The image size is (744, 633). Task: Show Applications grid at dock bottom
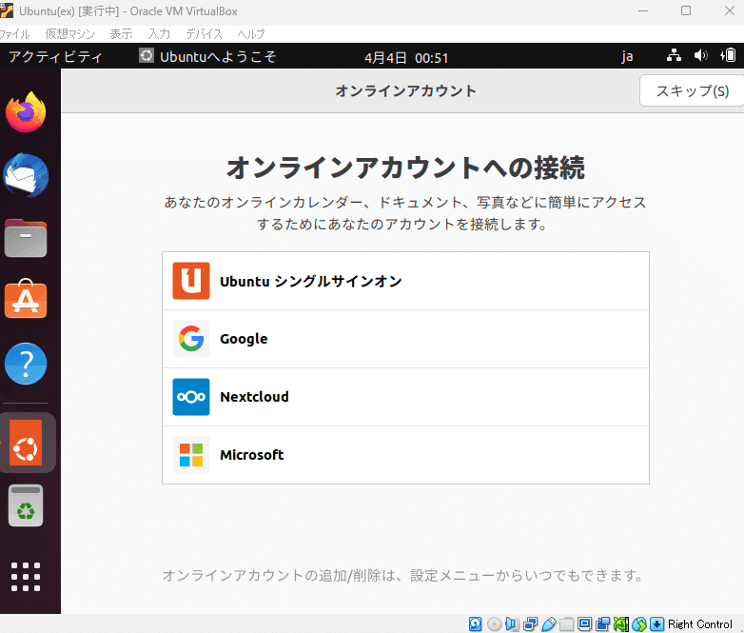coord(26,577)
